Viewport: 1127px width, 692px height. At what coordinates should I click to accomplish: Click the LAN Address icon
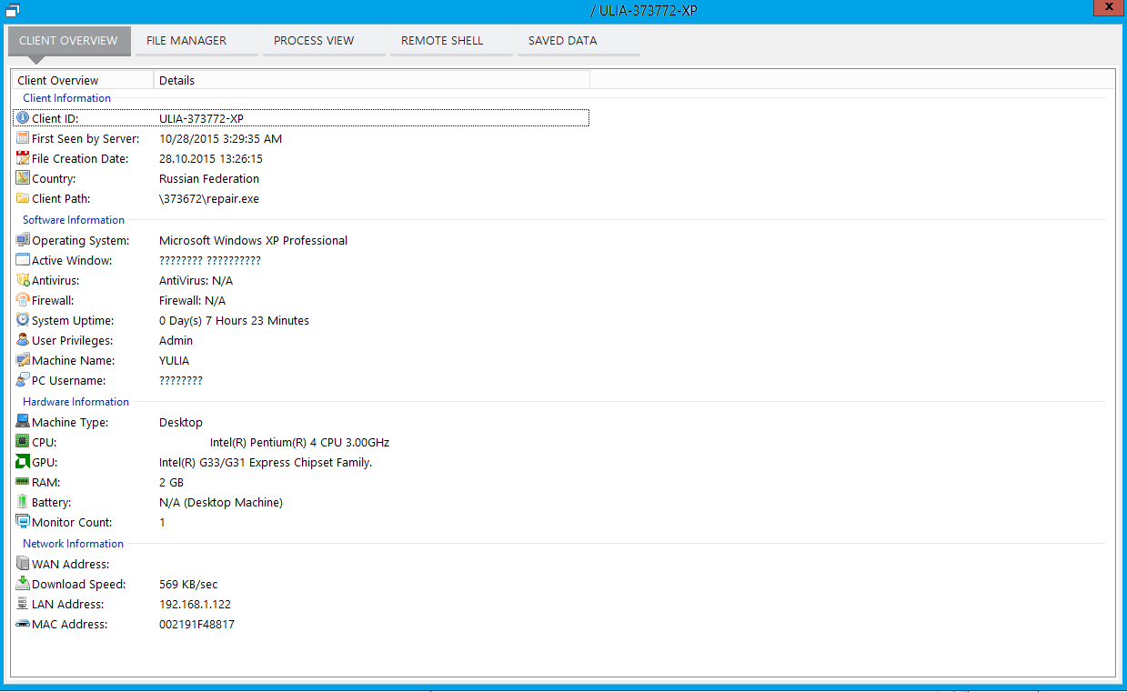[x=23, y=604]
